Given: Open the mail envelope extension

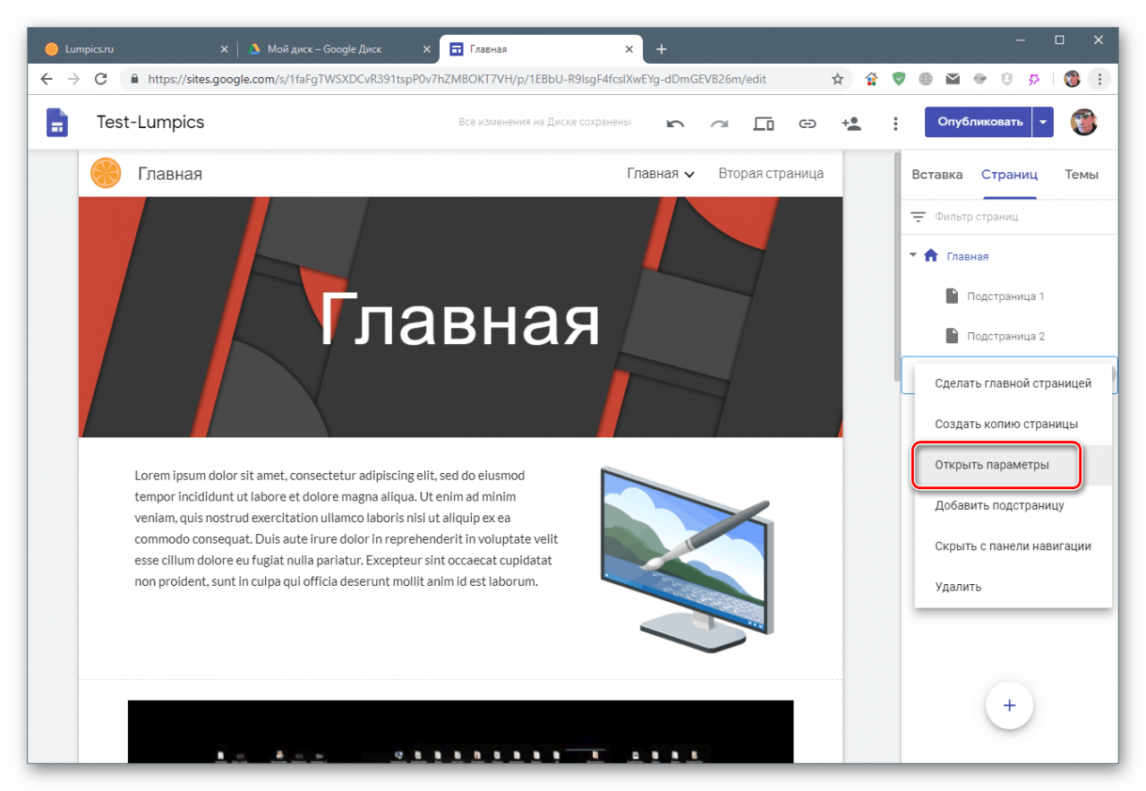Looking at the screenshot, I should tap(953, 79).
